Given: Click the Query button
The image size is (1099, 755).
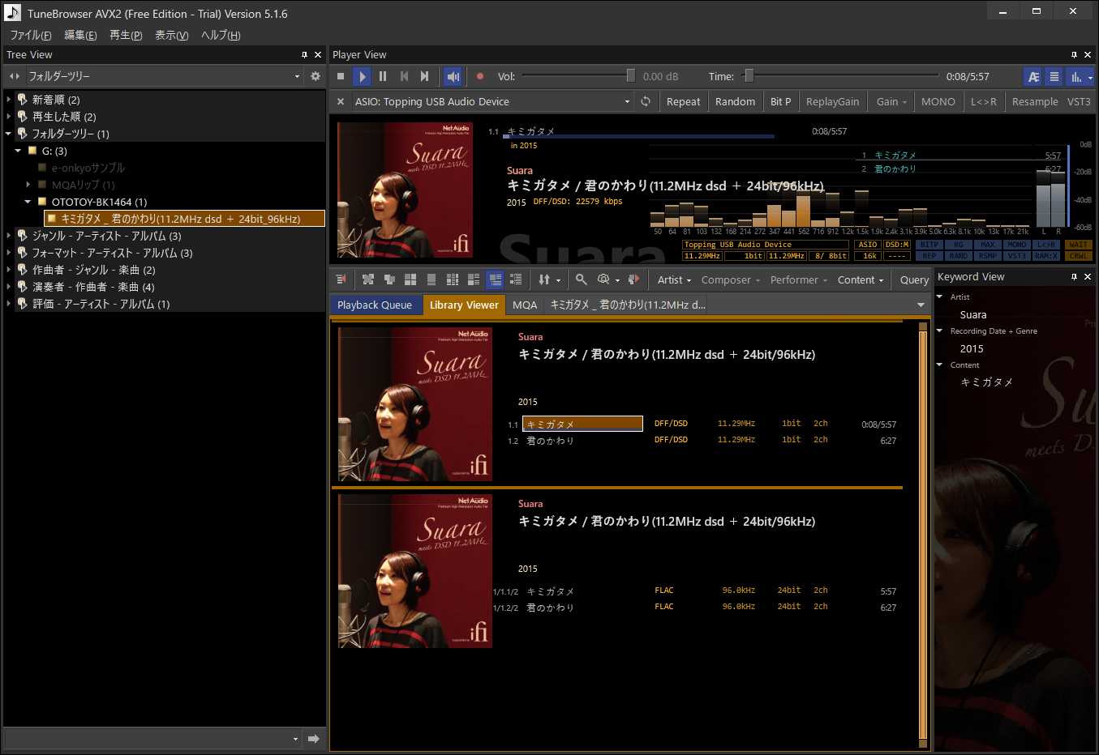Looking at the screenshot, I should click(914, 279).
